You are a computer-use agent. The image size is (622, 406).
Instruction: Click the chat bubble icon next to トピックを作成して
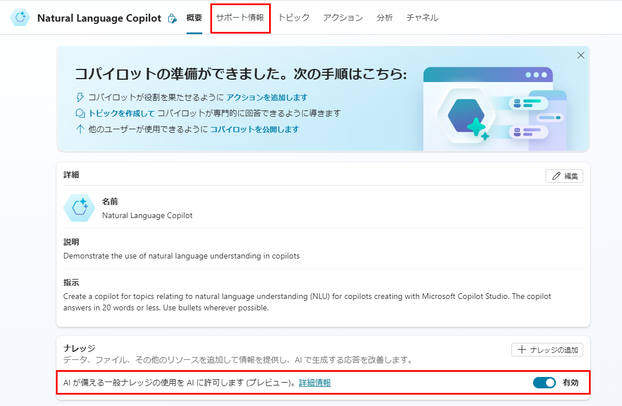pyautogui.click(x=79, y=113)
